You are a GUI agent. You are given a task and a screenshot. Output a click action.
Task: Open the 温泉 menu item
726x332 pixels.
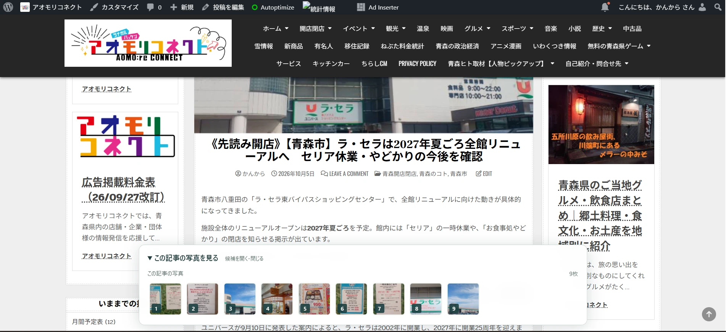click(423, 29)
